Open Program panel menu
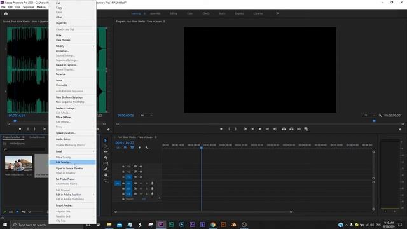 pos(164,22)
